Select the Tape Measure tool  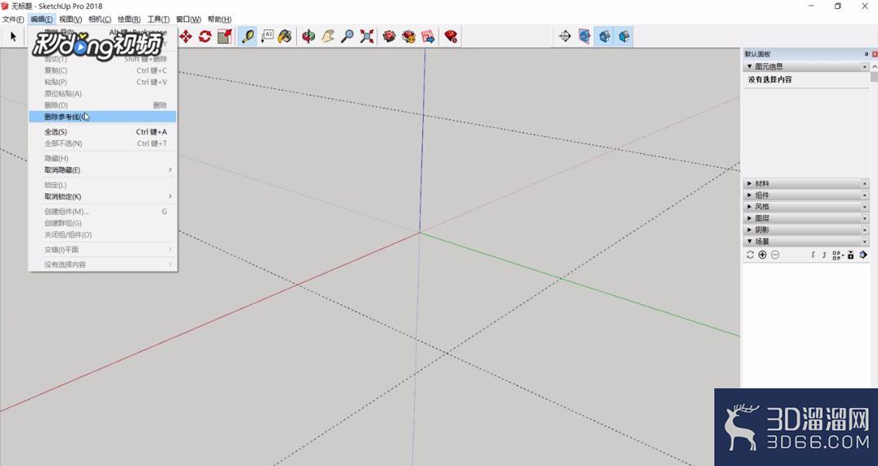(x=247, y=37)
